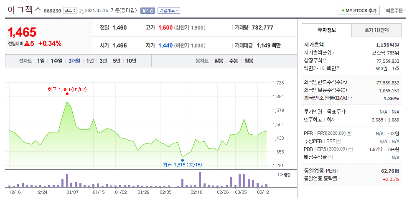Click the 코스닥 market badge
Viewport: 412px width, 198px height.
[x=70, y=10]
